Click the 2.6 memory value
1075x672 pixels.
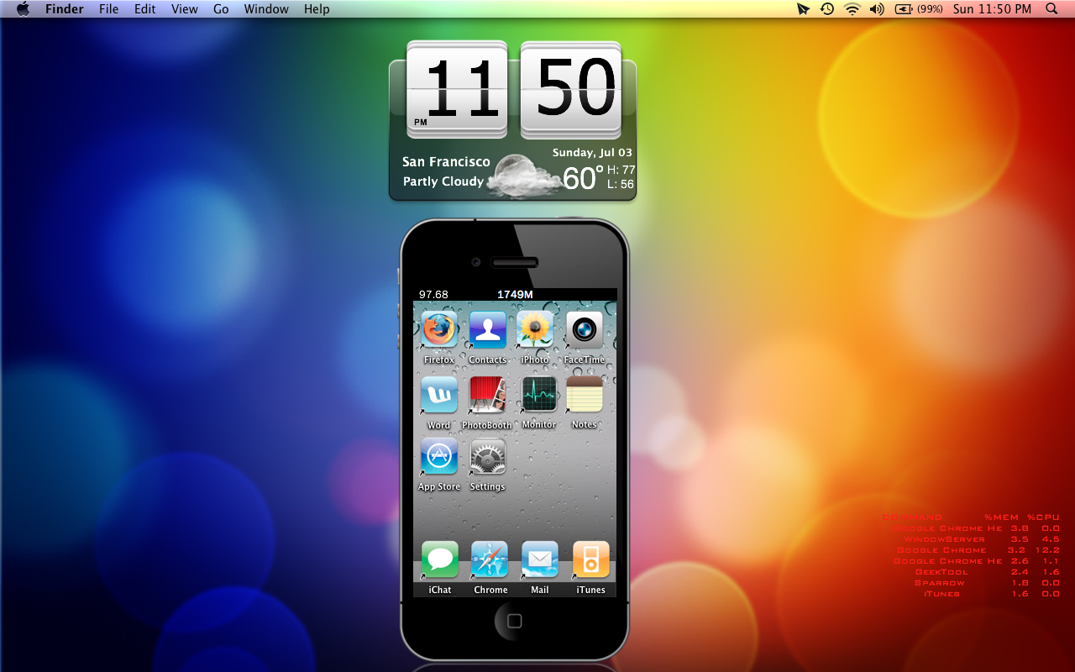pyautogui.click(x=1020, y=561)
